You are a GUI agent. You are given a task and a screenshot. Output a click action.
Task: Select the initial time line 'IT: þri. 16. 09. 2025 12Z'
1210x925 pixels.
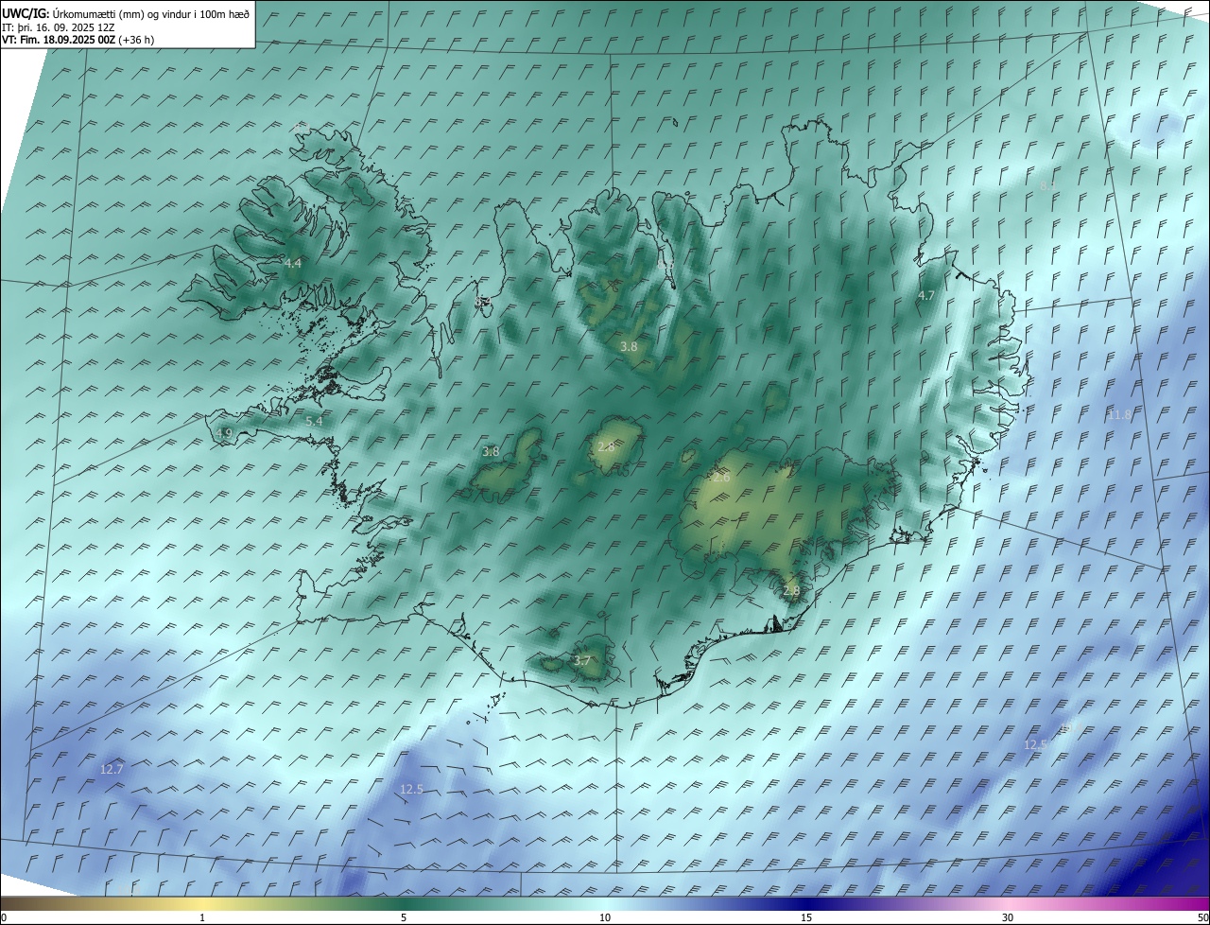click(x=59, y=26)
